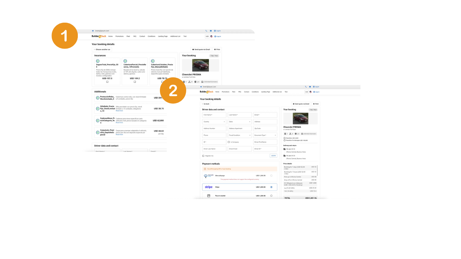The width and height of the screenshot is (461, 259).
Task: Click the Price details scrollbar
Action: click(317, 171)
